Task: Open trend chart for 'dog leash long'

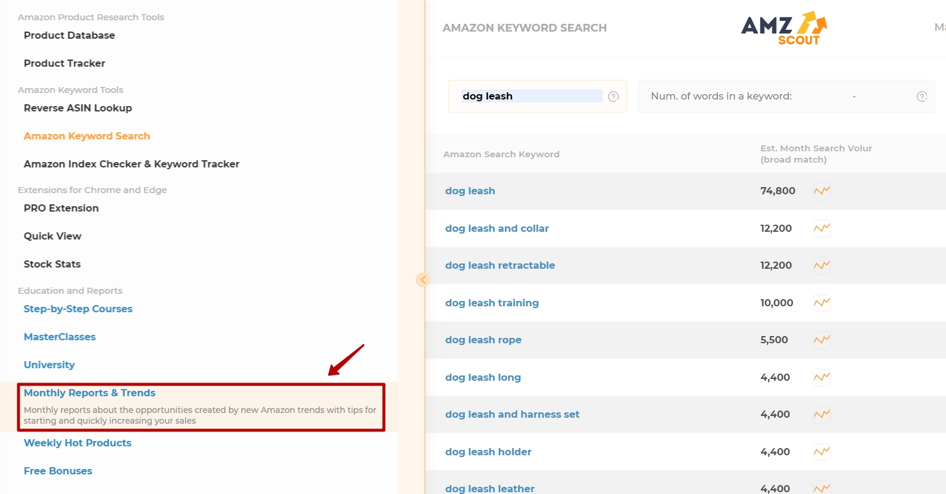Action: point(822,377)
